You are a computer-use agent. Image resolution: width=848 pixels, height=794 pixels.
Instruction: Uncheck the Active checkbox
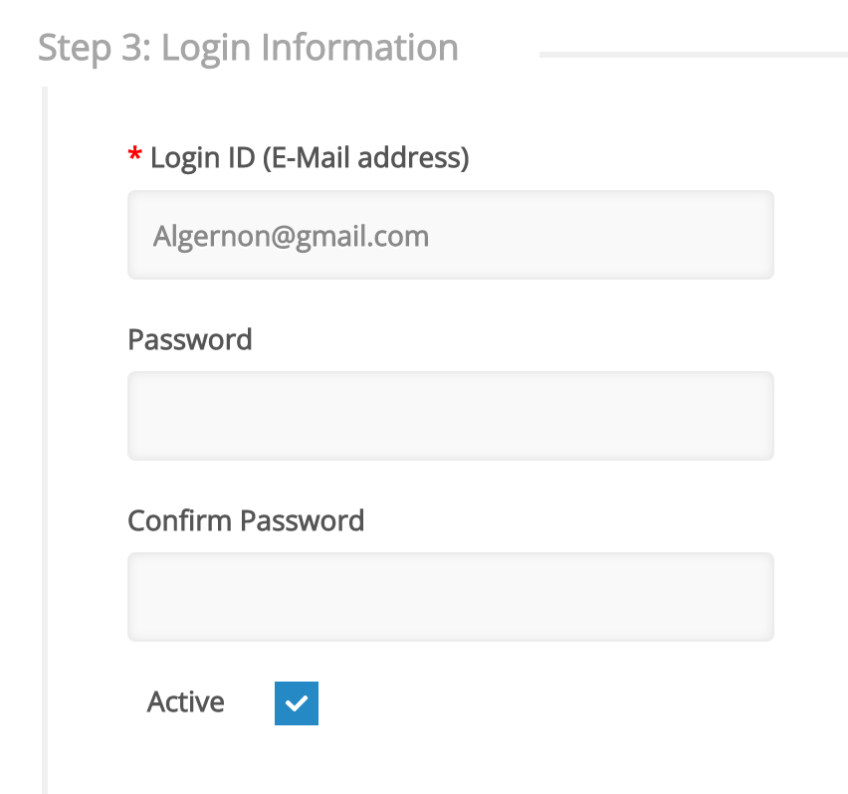point(297,703)
